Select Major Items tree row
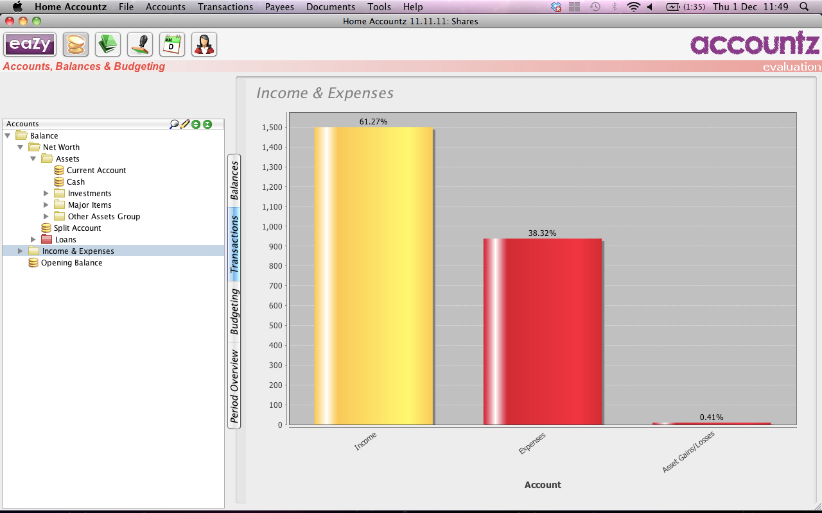The height and width of the screenshot is (513, 822). [89, 205]
